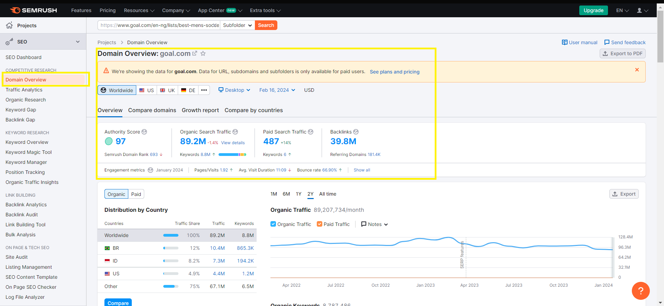664x306 pixels.
Task: Clear the URL search input
Action: click(x=215, y=25)
